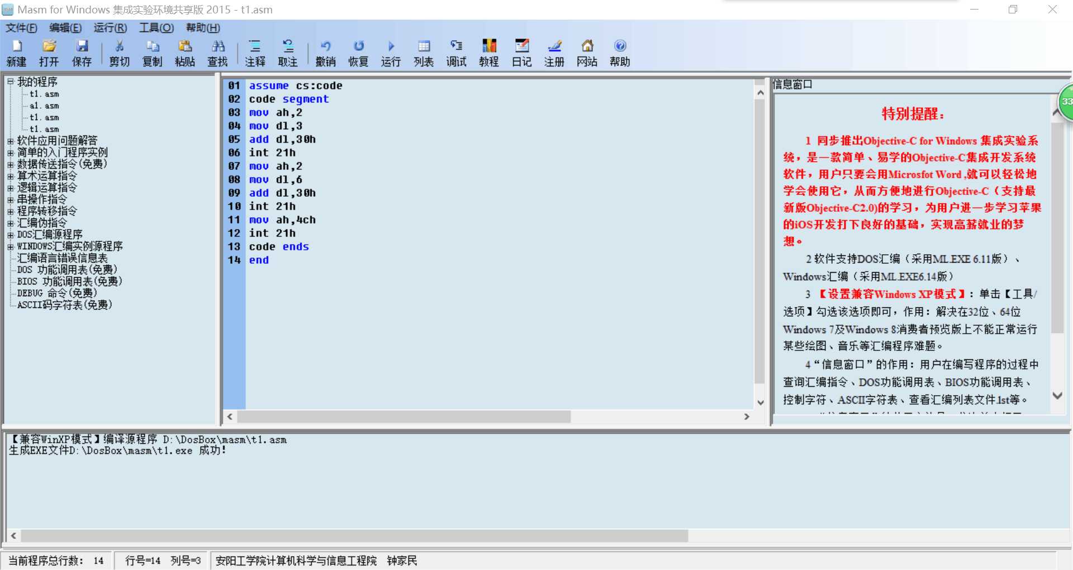Screen dimensions: 1073x570
Task: Open DEBUG 命令(免费) tree item
Action: (x=57, y=293)
